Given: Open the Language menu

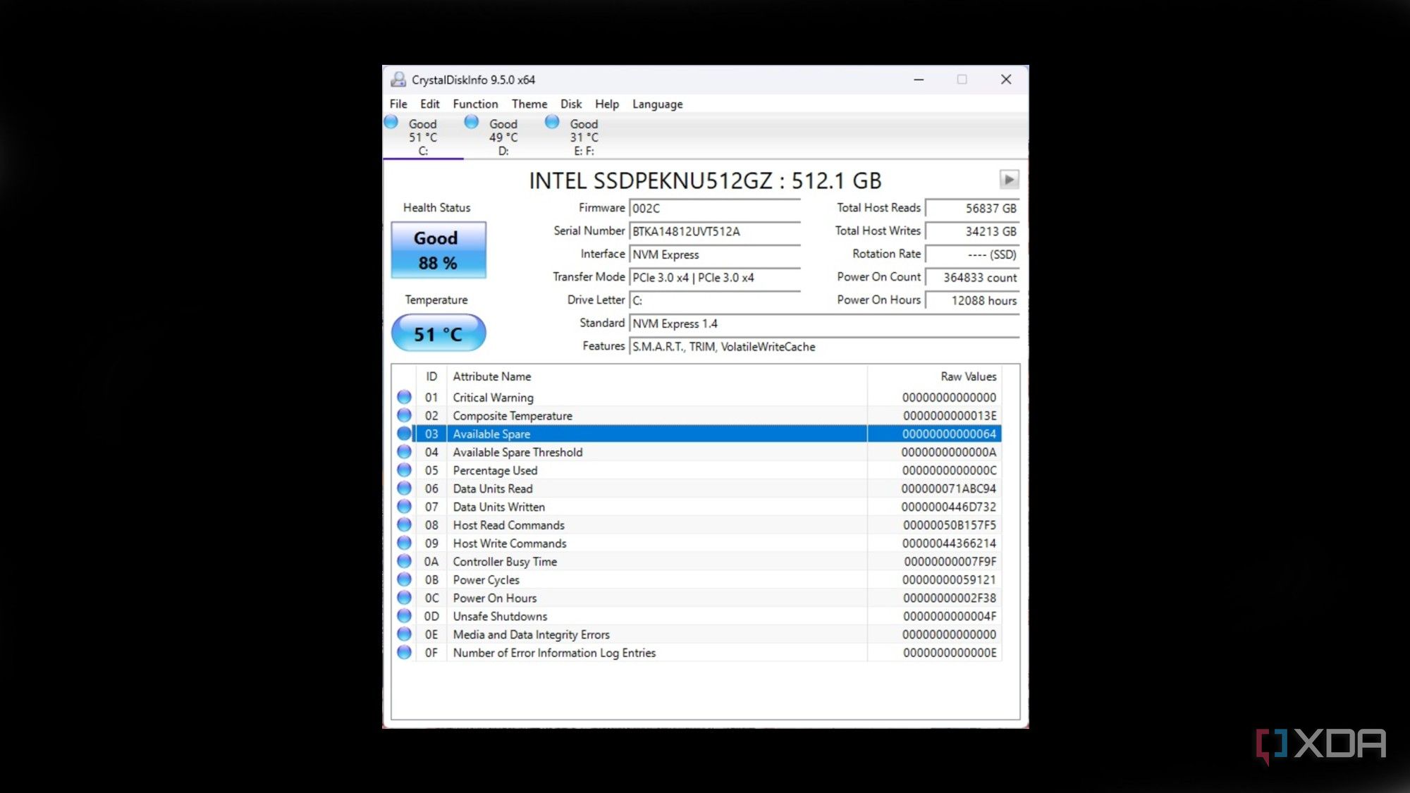Looking at the screenshot, I should pyautogui.click(x=657, y=104).
